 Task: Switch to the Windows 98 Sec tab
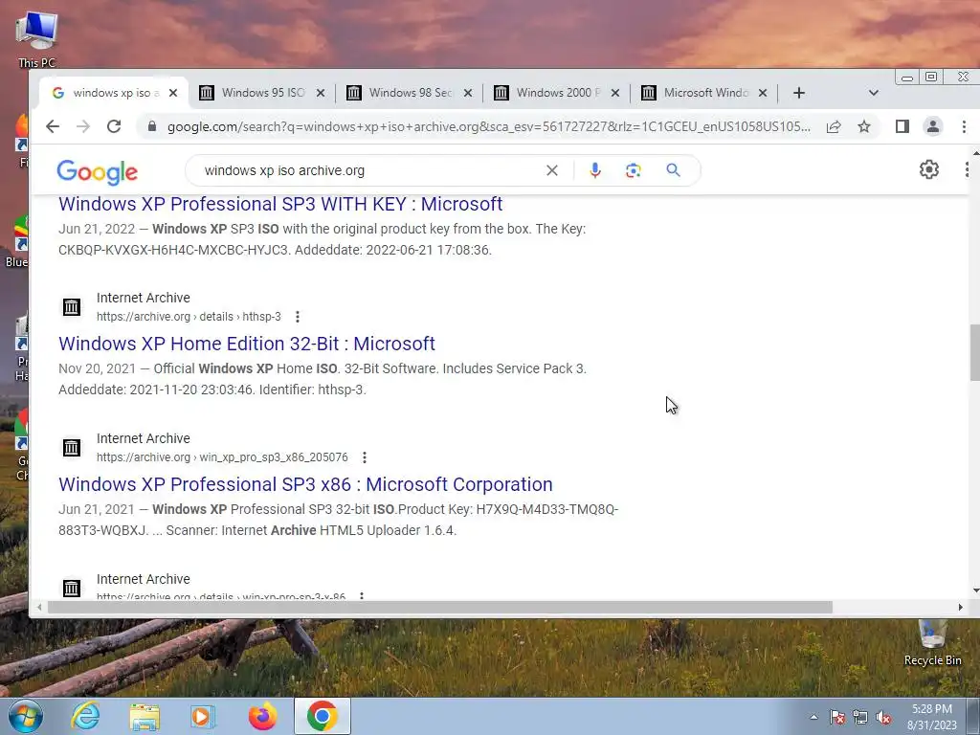click(x=410, y=93)
